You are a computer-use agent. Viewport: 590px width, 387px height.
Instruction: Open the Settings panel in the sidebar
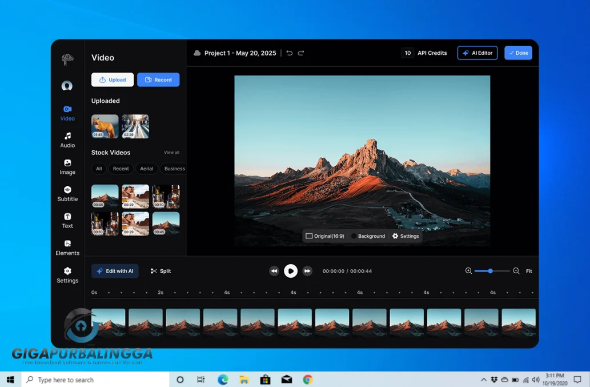pos(67,274)
